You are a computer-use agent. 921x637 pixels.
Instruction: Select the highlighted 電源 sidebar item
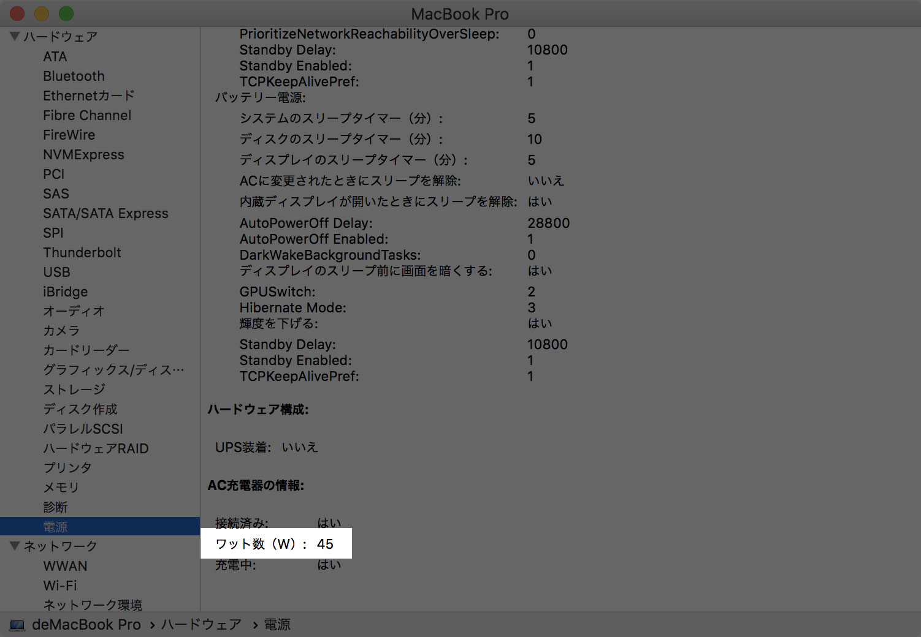point(100,526)
